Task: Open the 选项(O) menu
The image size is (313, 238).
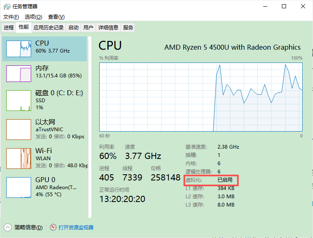Action: [33, 17]
